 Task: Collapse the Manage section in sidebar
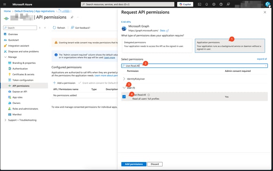tap(5, 57)
